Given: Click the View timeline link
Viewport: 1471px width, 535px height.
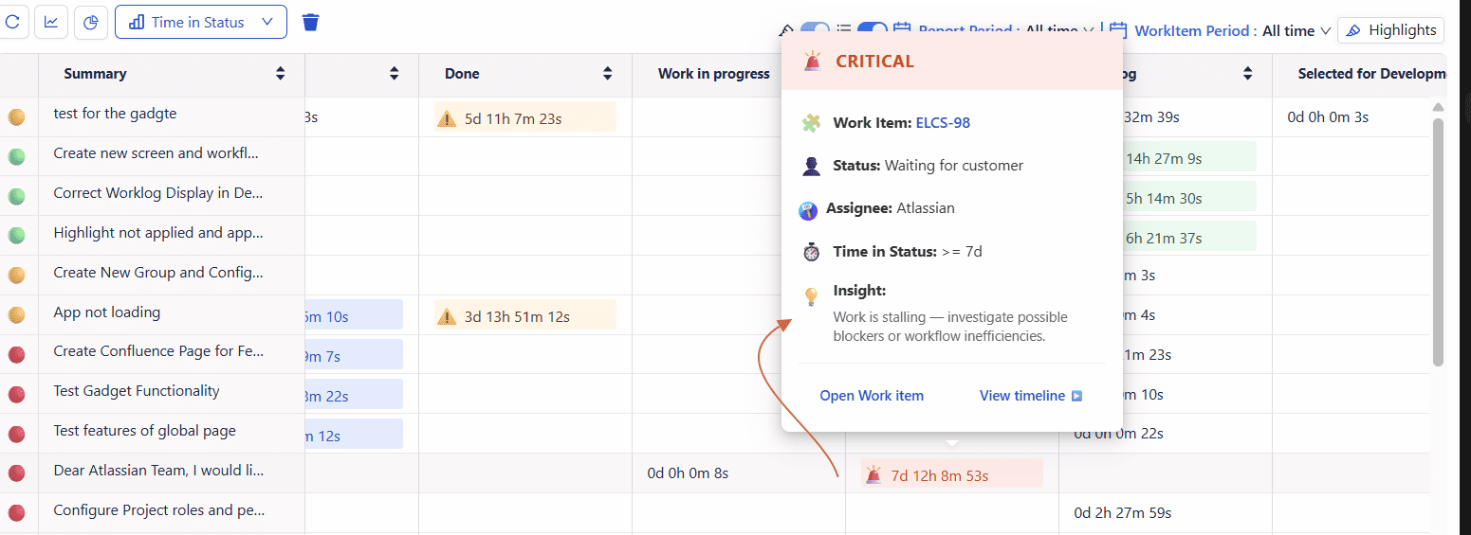Looking at the screenshot, I should pyautogui.click(x=1030, y=396).
